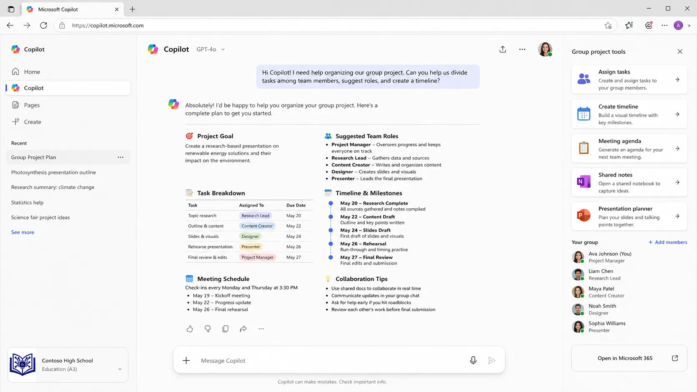Click the site info lock icon
Viewport: 697px width, 392px height.
click(x=62, y=25)
